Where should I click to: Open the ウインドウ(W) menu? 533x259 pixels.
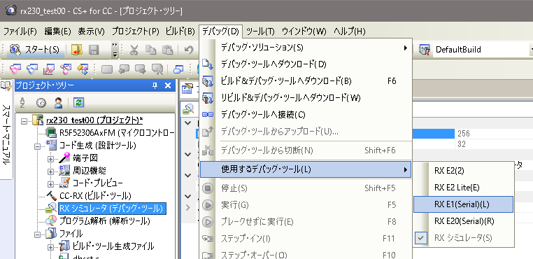point(304,31)
